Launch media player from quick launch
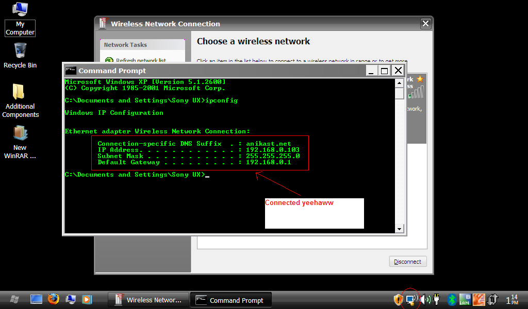Screen dimensions: 528x309 (87, 299)
